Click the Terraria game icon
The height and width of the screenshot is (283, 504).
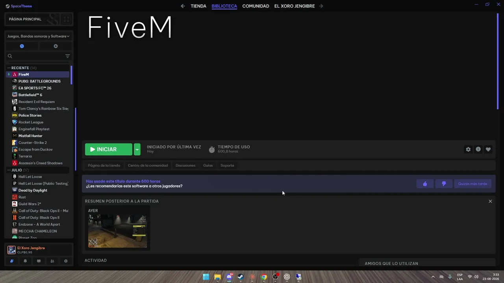[x=15, y=156]
